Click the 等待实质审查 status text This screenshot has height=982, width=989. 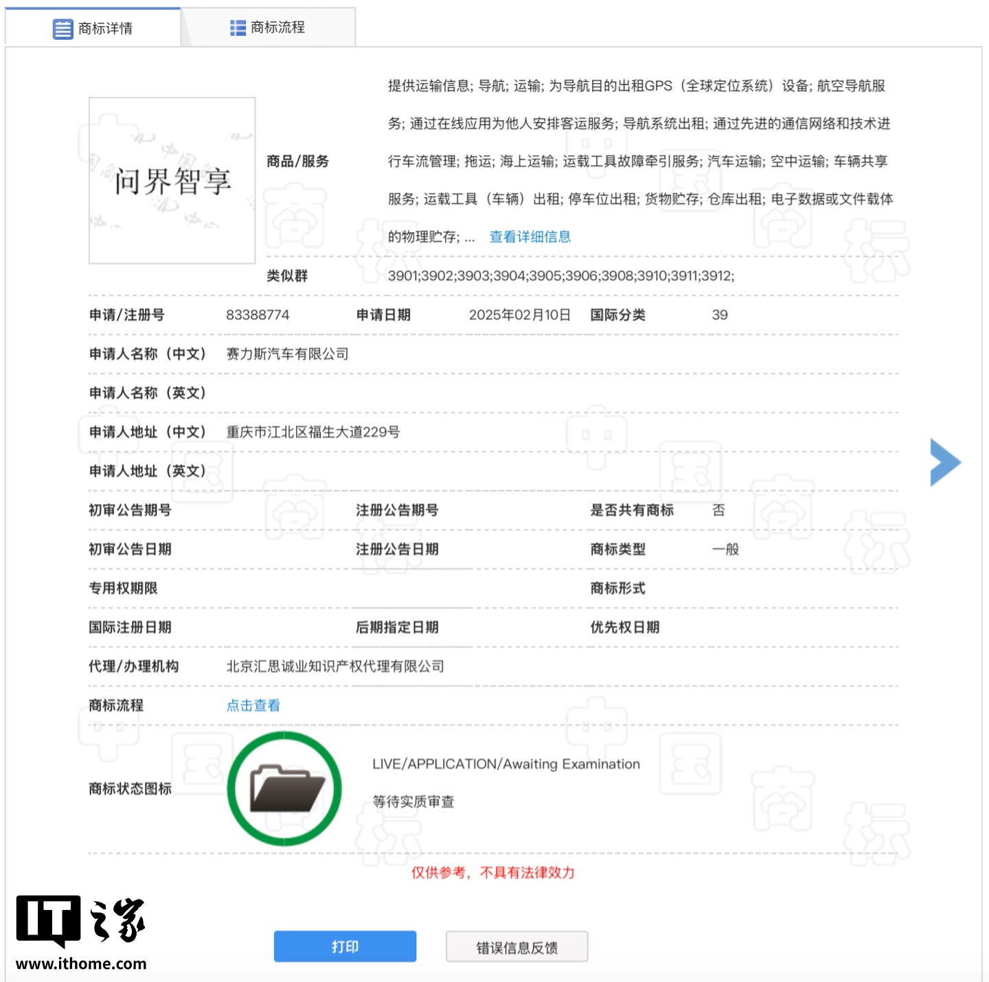(413, 801)
